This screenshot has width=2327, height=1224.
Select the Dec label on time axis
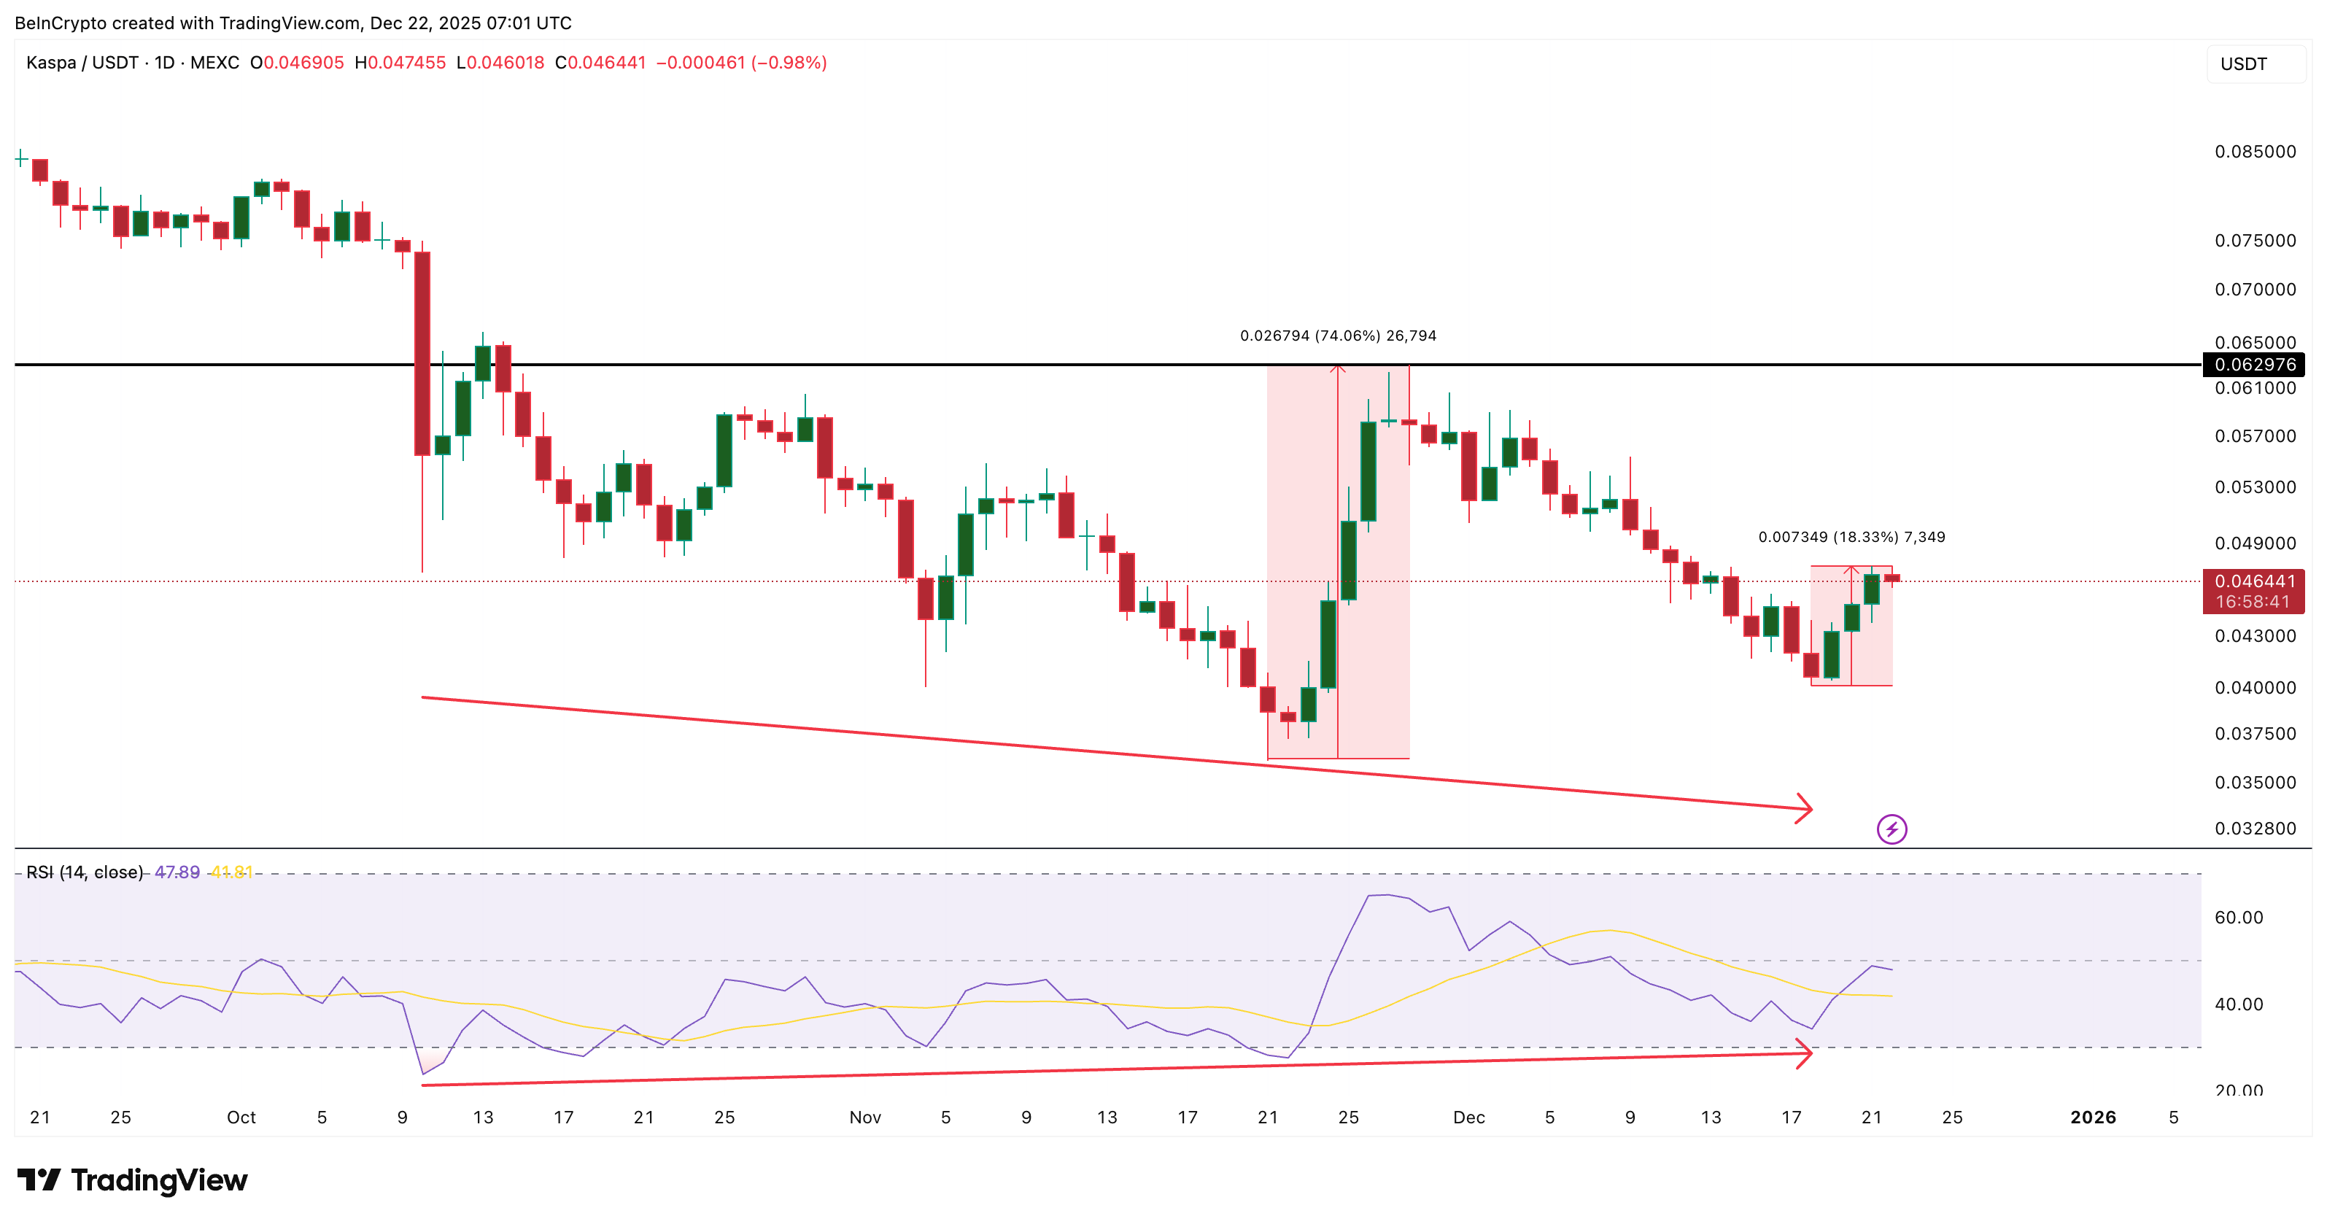pos(1471,1117)
